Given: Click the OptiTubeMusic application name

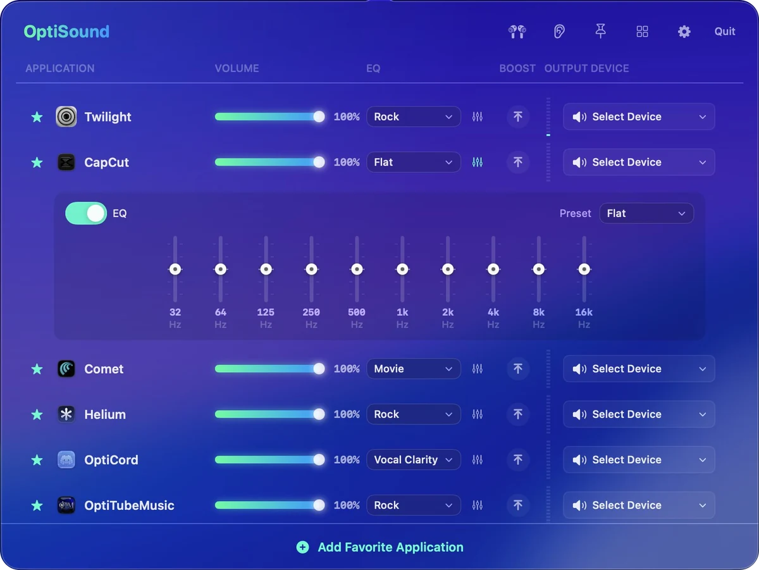Looking at the screenshot, I should click(x=129, y=505).
